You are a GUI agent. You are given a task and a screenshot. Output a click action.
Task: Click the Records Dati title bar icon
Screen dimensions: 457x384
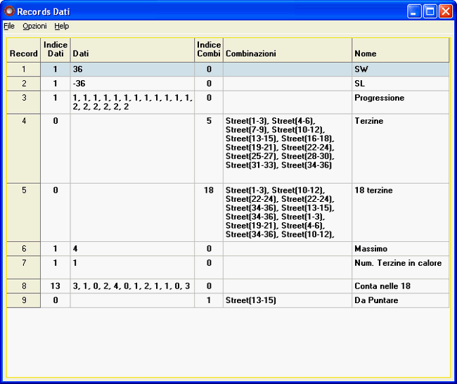coord(10,11)
